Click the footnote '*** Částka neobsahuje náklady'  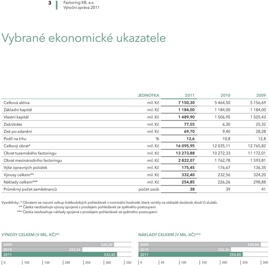click(87, 212)
